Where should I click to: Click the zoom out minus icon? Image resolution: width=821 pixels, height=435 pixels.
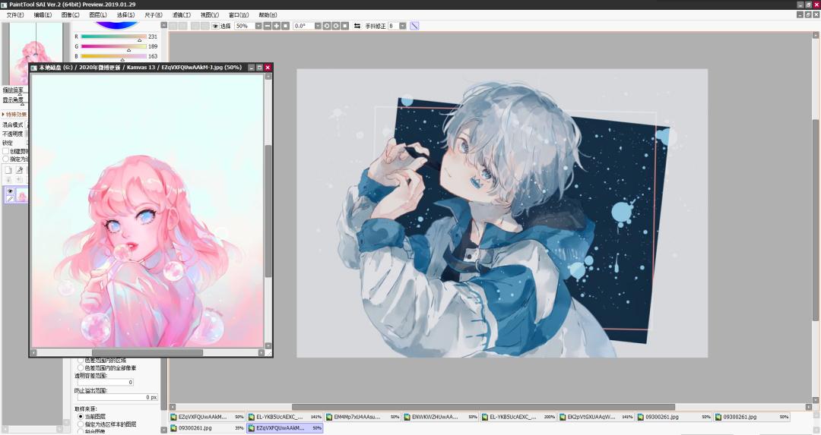click(x=267, y=26)
